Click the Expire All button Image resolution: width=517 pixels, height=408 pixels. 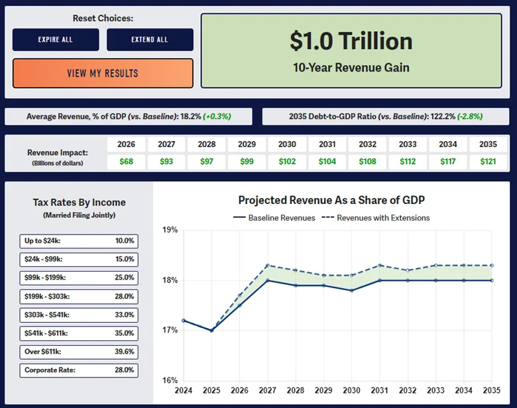tap(55, 40)
